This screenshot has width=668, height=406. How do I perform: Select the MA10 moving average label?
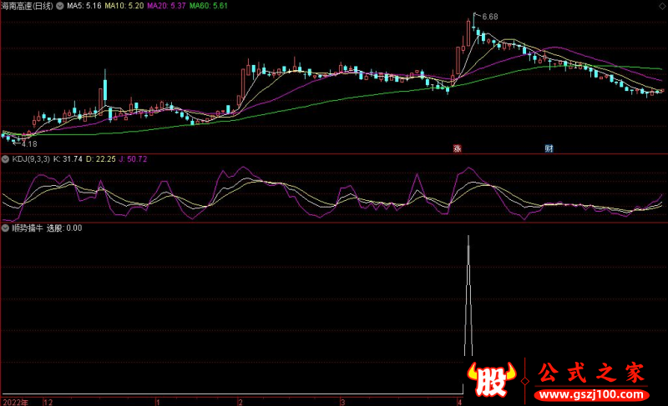coord(122,6)
